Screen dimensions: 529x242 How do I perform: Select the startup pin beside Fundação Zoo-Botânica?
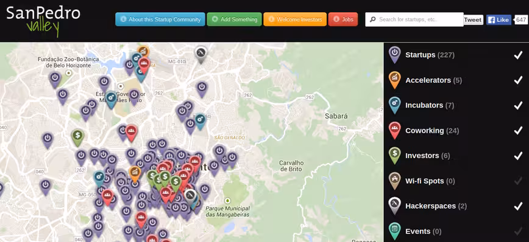click(x=55, y=80)
